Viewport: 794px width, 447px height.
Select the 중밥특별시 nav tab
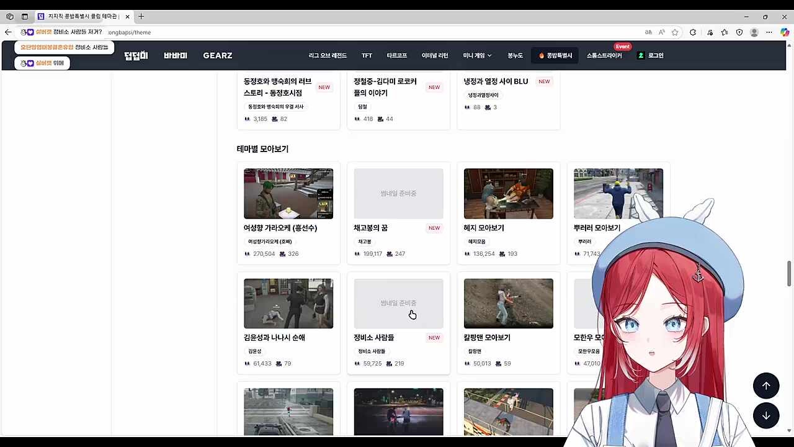click(555, 55)
